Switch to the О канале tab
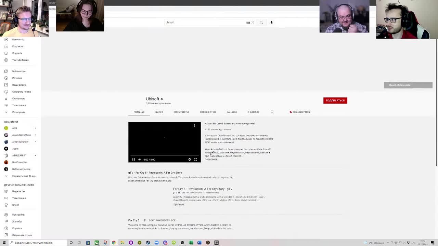The width and height of the screenshot is (438, 246). coord(253,112)
